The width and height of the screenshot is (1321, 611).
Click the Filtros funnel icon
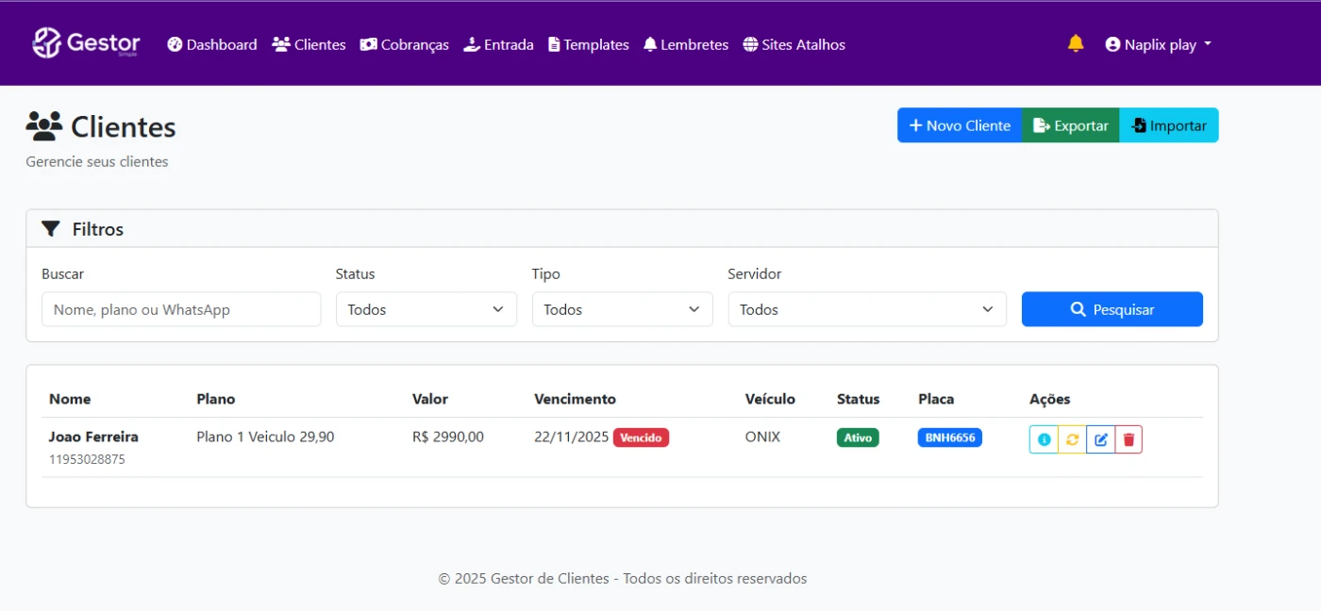point(51,229)
